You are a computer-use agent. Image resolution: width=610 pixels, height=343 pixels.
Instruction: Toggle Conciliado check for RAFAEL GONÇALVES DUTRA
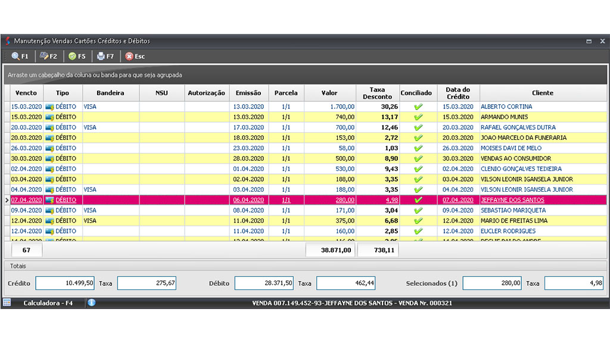(x=418, y=127)
